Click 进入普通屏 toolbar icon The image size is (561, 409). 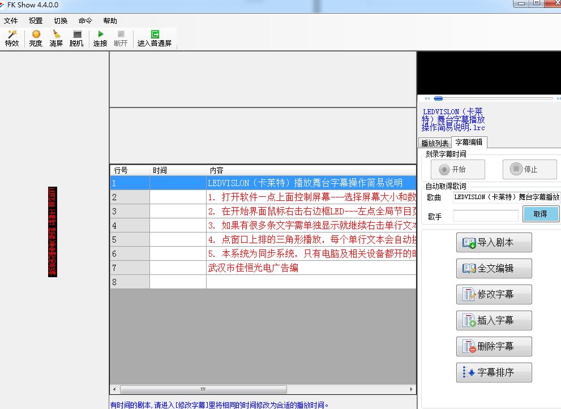click(x=155, y=38)
